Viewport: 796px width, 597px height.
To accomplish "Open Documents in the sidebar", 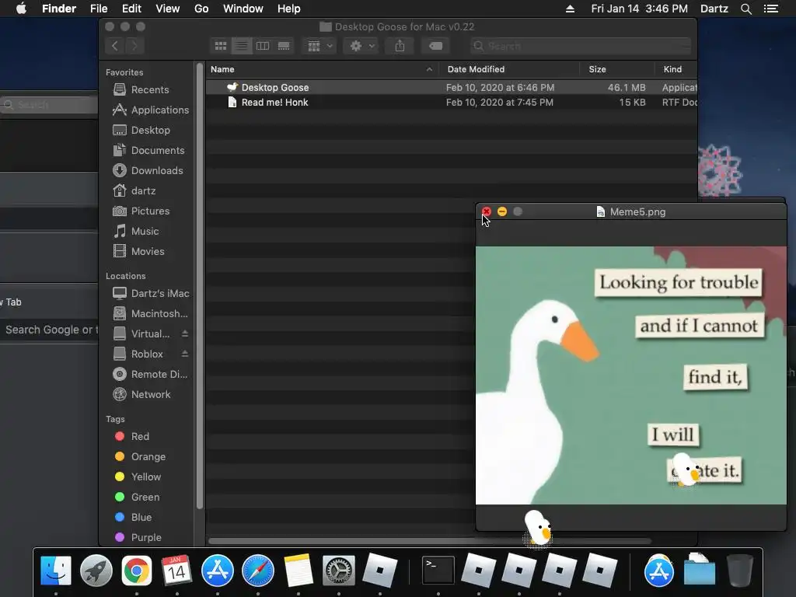I will point(148,150).
